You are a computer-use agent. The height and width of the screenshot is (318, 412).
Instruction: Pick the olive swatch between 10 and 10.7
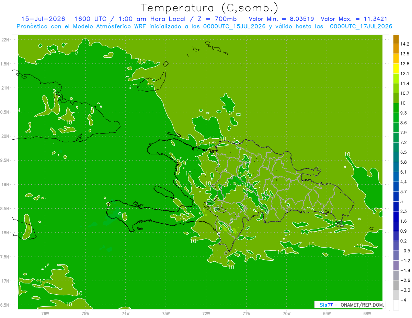(396, 98)
